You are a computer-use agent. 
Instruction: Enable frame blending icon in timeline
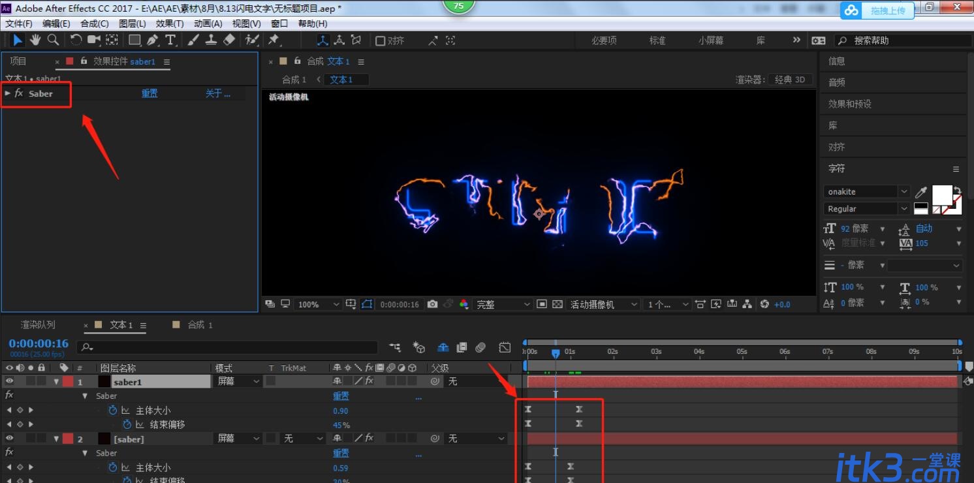pos(462,347)
